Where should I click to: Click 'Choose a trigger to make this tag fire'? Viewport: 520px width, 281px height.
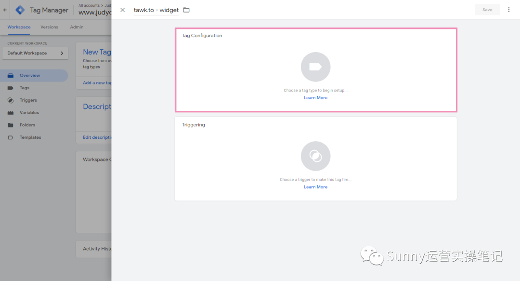click(x=315, y=180)
